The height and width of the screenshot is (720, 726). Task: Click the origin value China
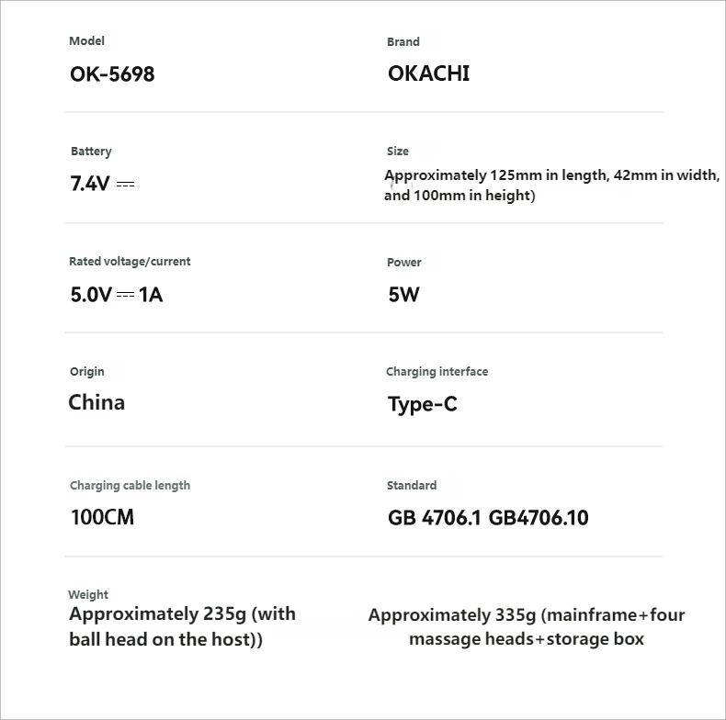pyautogui.click(x=96, y=402)
